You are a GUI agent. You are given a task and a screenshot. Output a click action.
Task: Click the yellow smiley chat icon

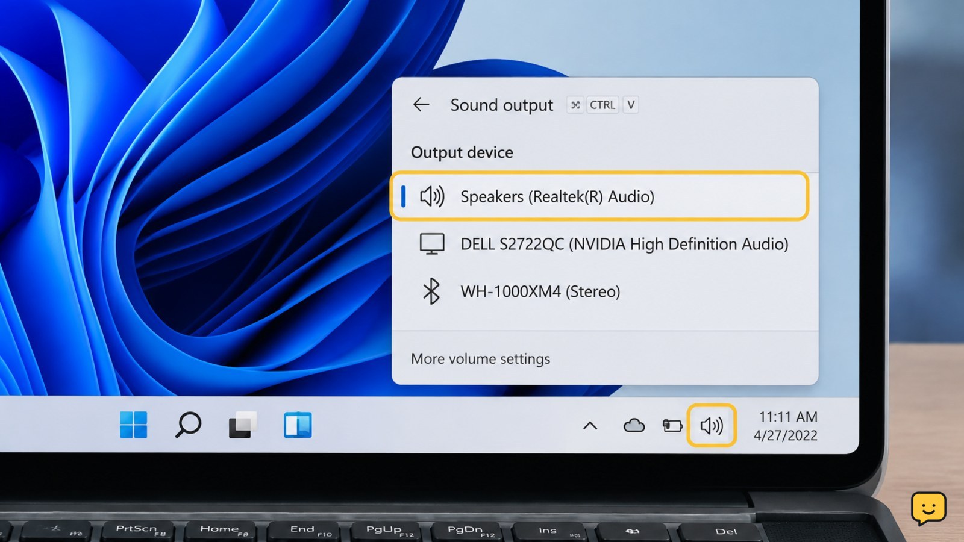928,509
